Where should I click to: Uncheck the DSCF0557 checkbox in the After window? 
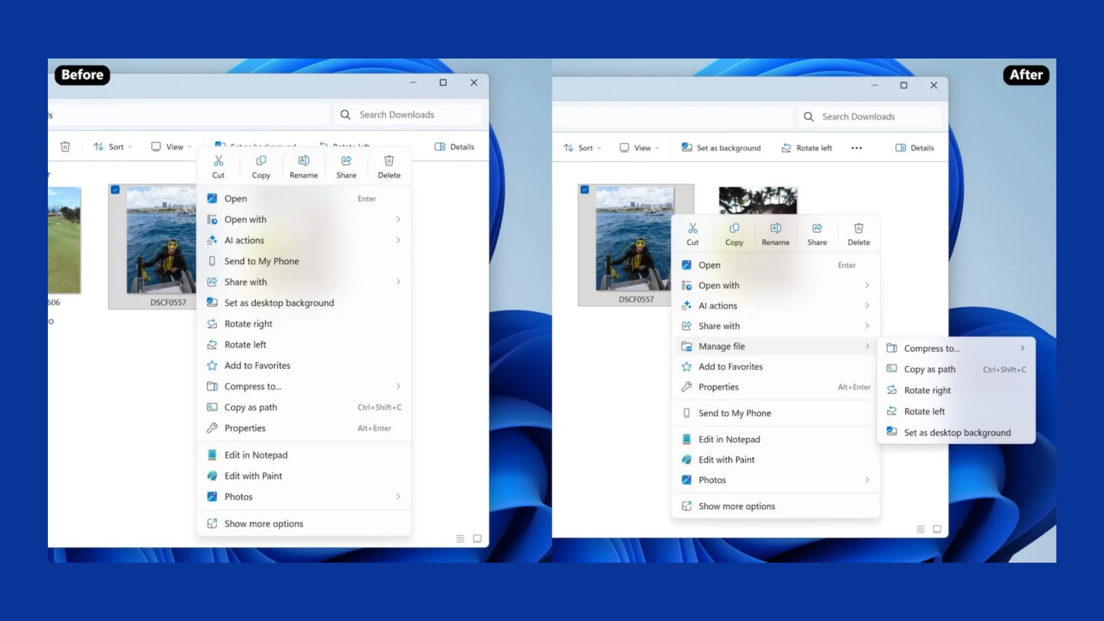click(x=585, y=189)
